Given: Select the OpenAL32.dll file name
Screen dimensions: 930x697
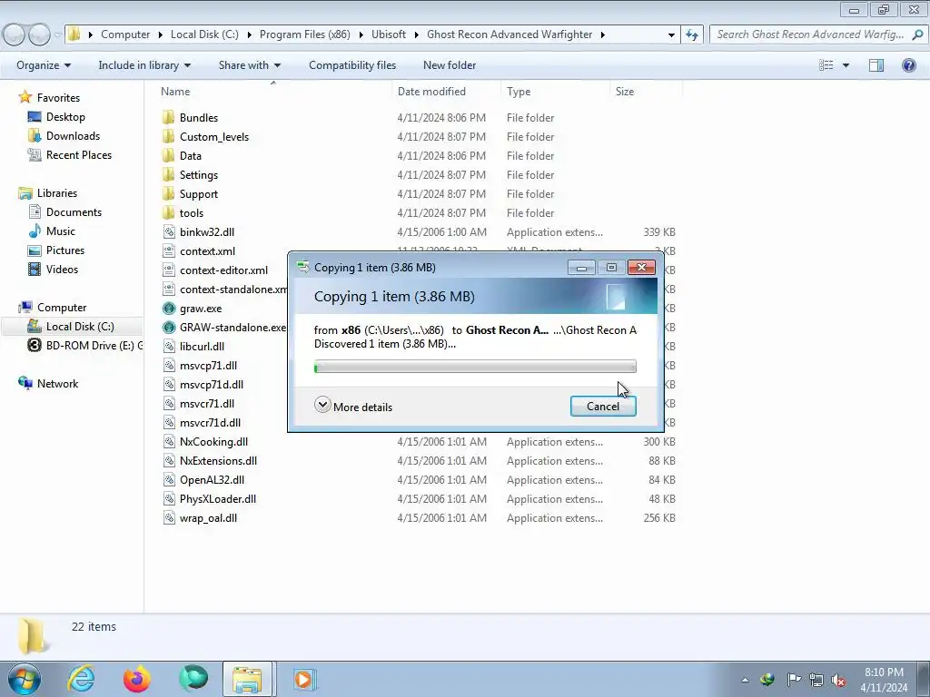Looking at the screenshot, I should tap(212, 480).
